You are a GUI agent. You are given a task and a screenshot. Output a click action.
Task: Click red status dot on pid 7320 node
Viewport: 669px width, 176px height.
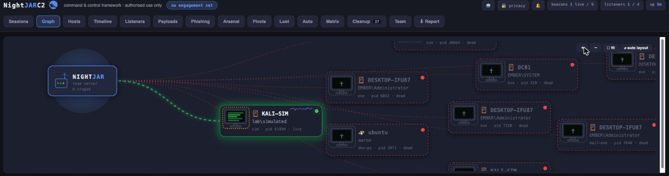point(545,107)
